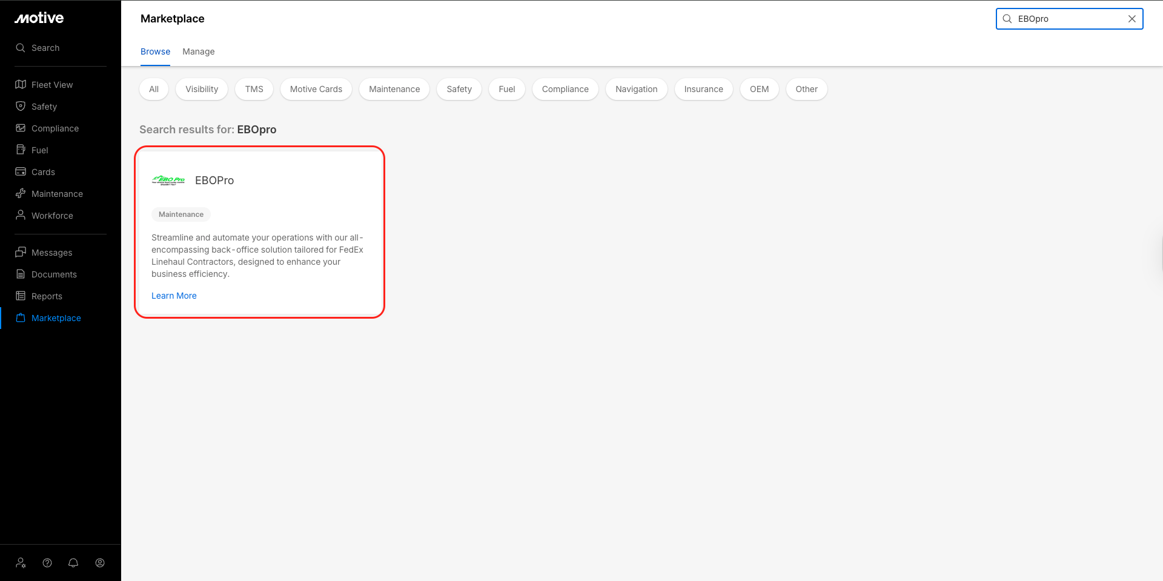Open the notifications bell icon

click(73, 563)
